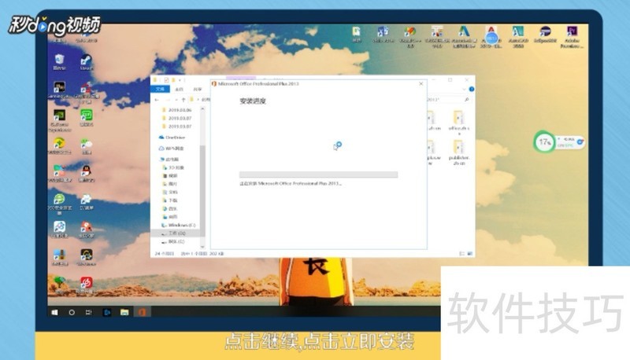Screen dimensions: 630x360
Task: Select the highlighted D: drive in sidebar
Action: click(175, 233)
